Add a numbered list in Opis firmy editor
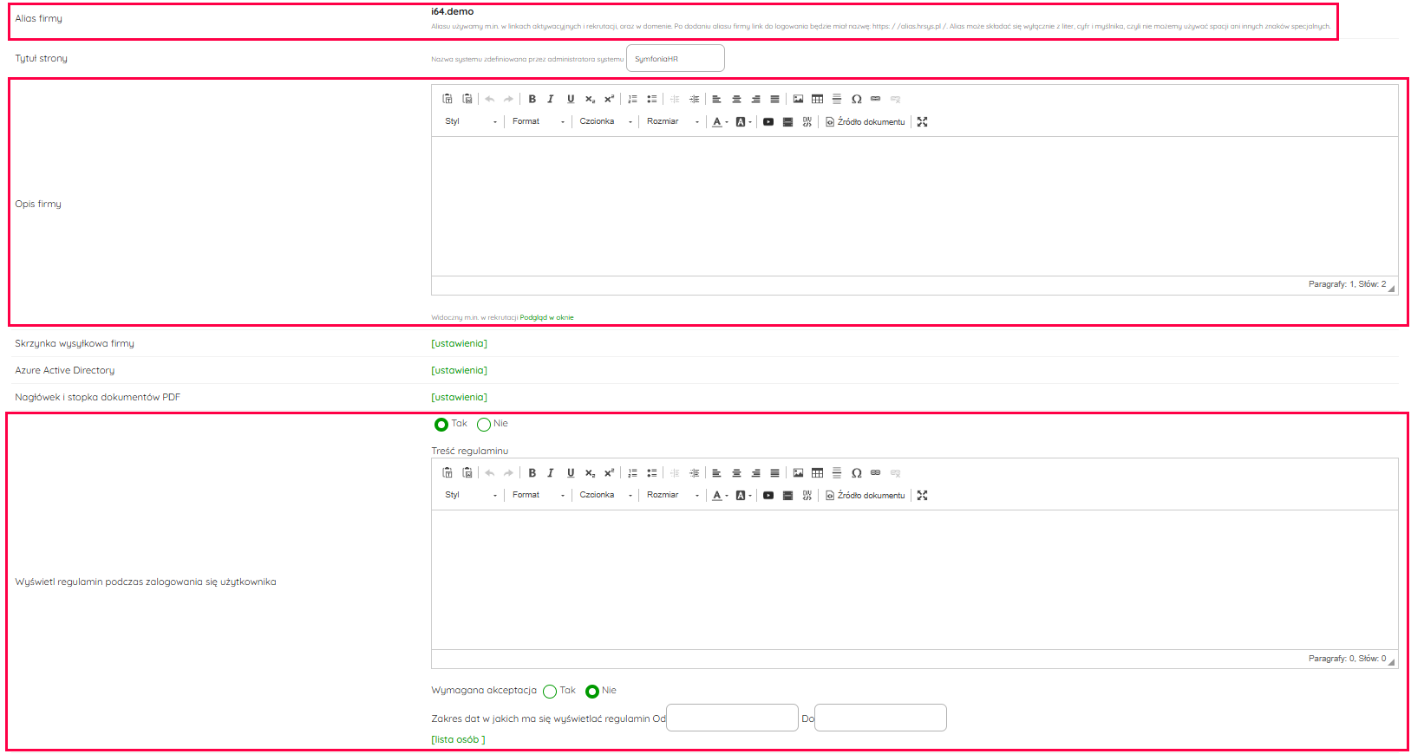 click(632, 99)
